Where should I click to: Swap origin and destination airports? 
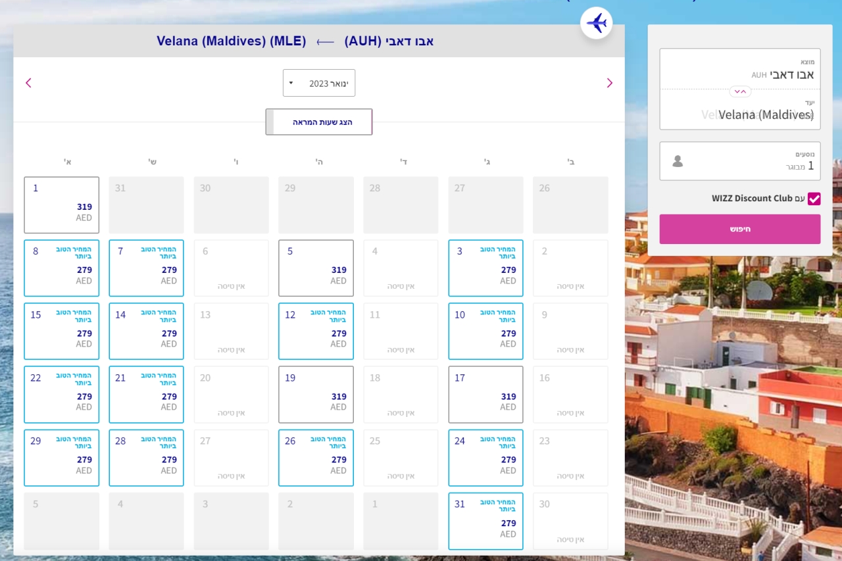(x=740, y=91)
